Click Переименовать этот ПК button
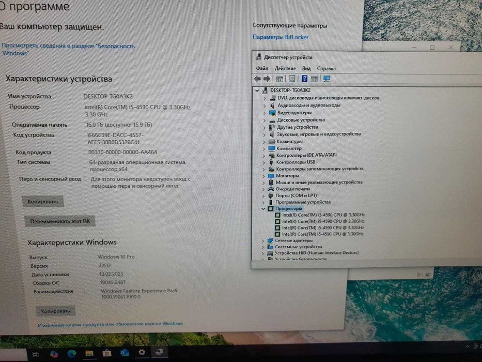This screenshot has height=362, width=482. 59,221
